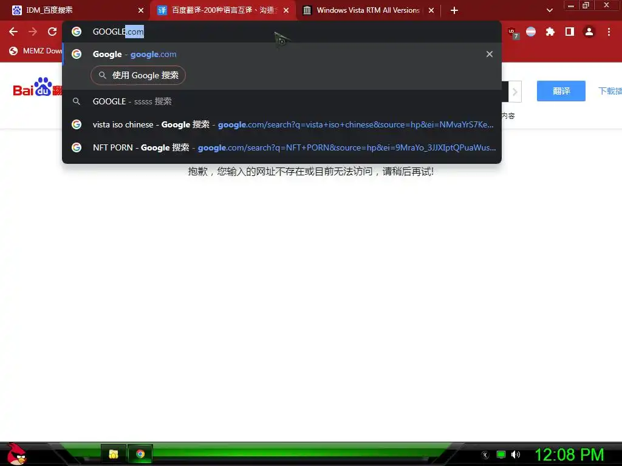Click the striped round extension icon
The height and width of the screenshot is (466, 622).
click(531, 32)
